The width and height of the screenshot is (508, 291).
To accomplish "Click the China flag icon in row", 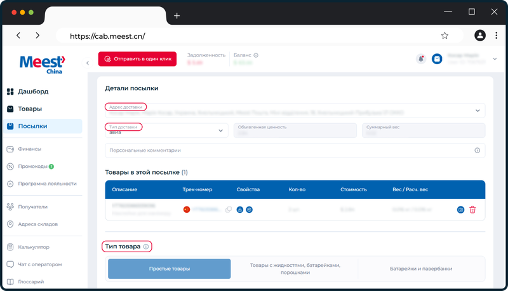I will click(x=187, y=210).
